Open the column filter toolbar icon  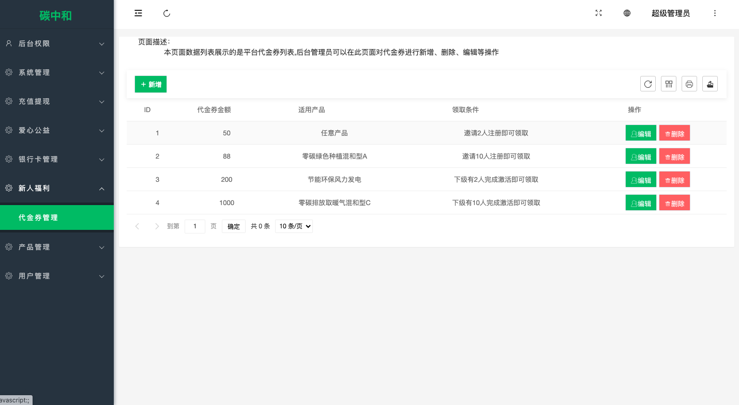tap(669, 84)
